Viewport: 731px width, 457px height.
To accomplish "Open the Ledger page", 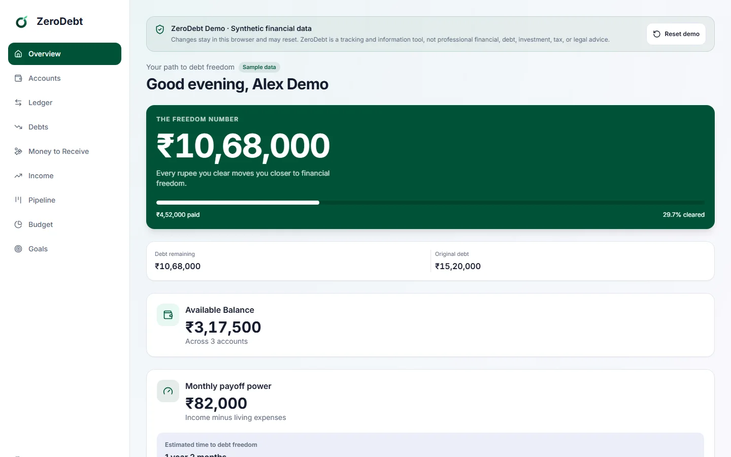I will [x=41, y=103].
